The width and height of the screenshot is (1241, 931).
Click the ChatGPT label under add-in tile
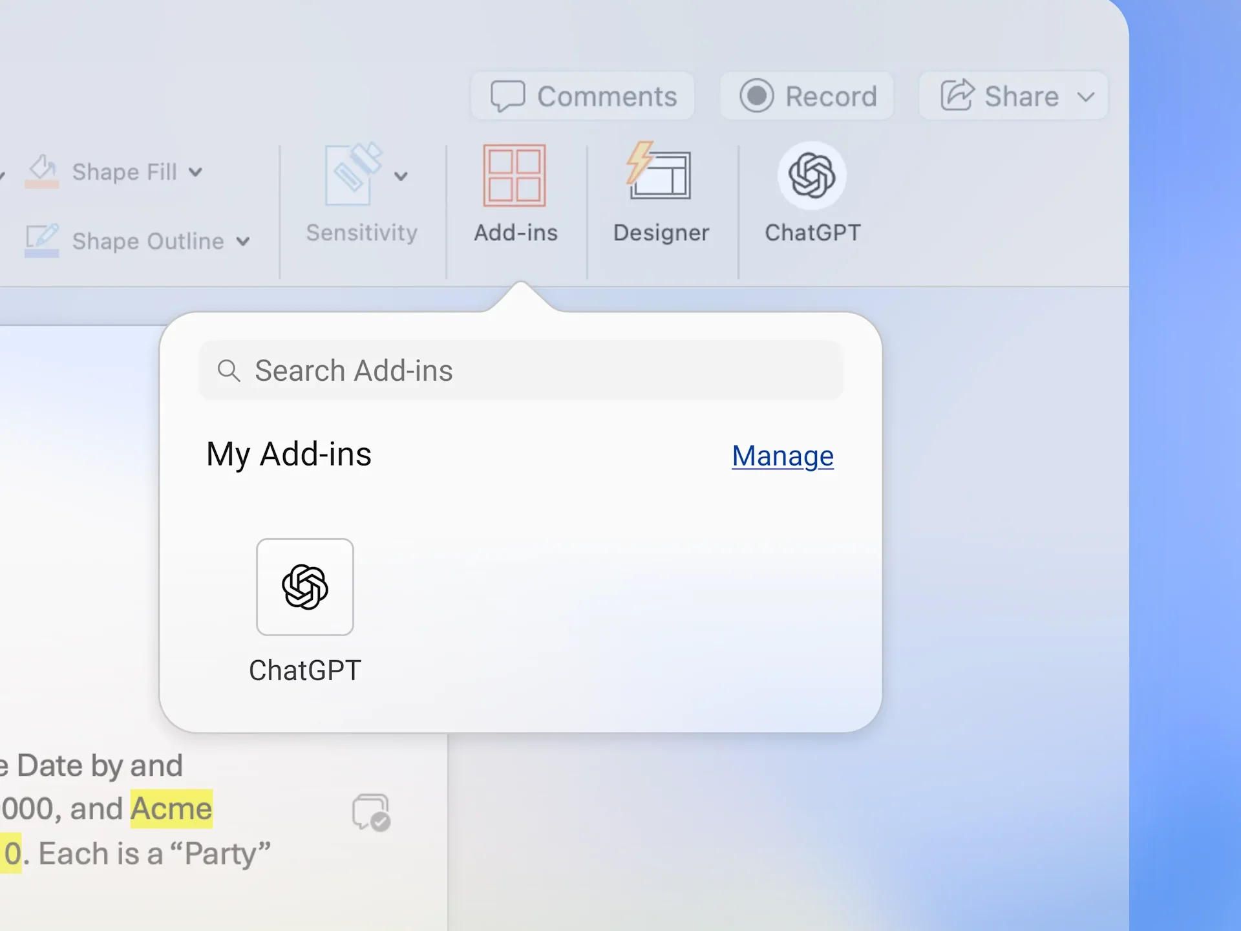305,670
